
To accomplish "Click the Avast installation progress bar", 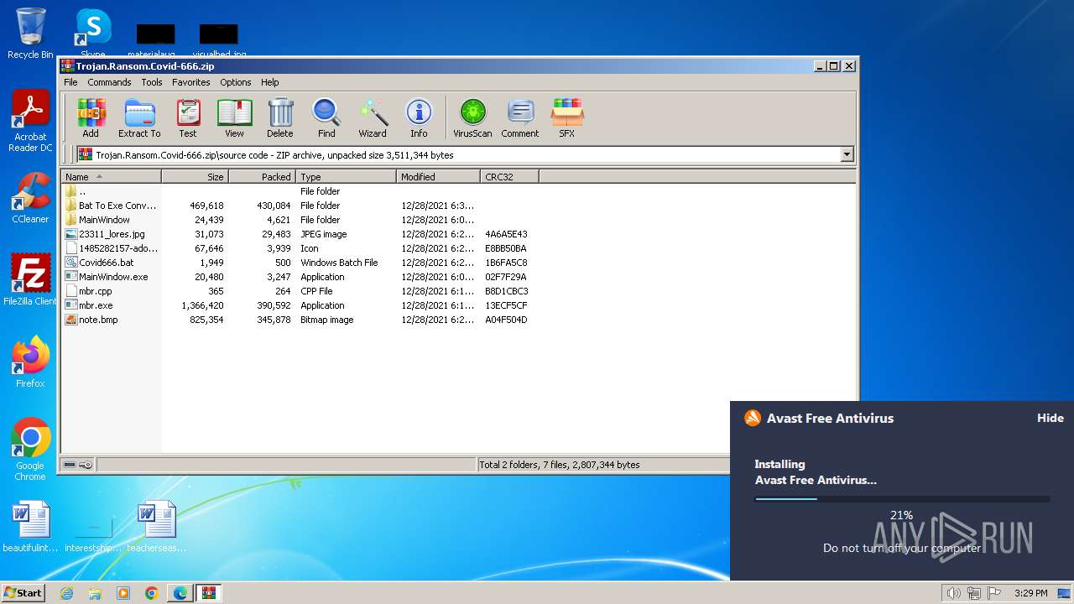I will click(x=902, y=499).
